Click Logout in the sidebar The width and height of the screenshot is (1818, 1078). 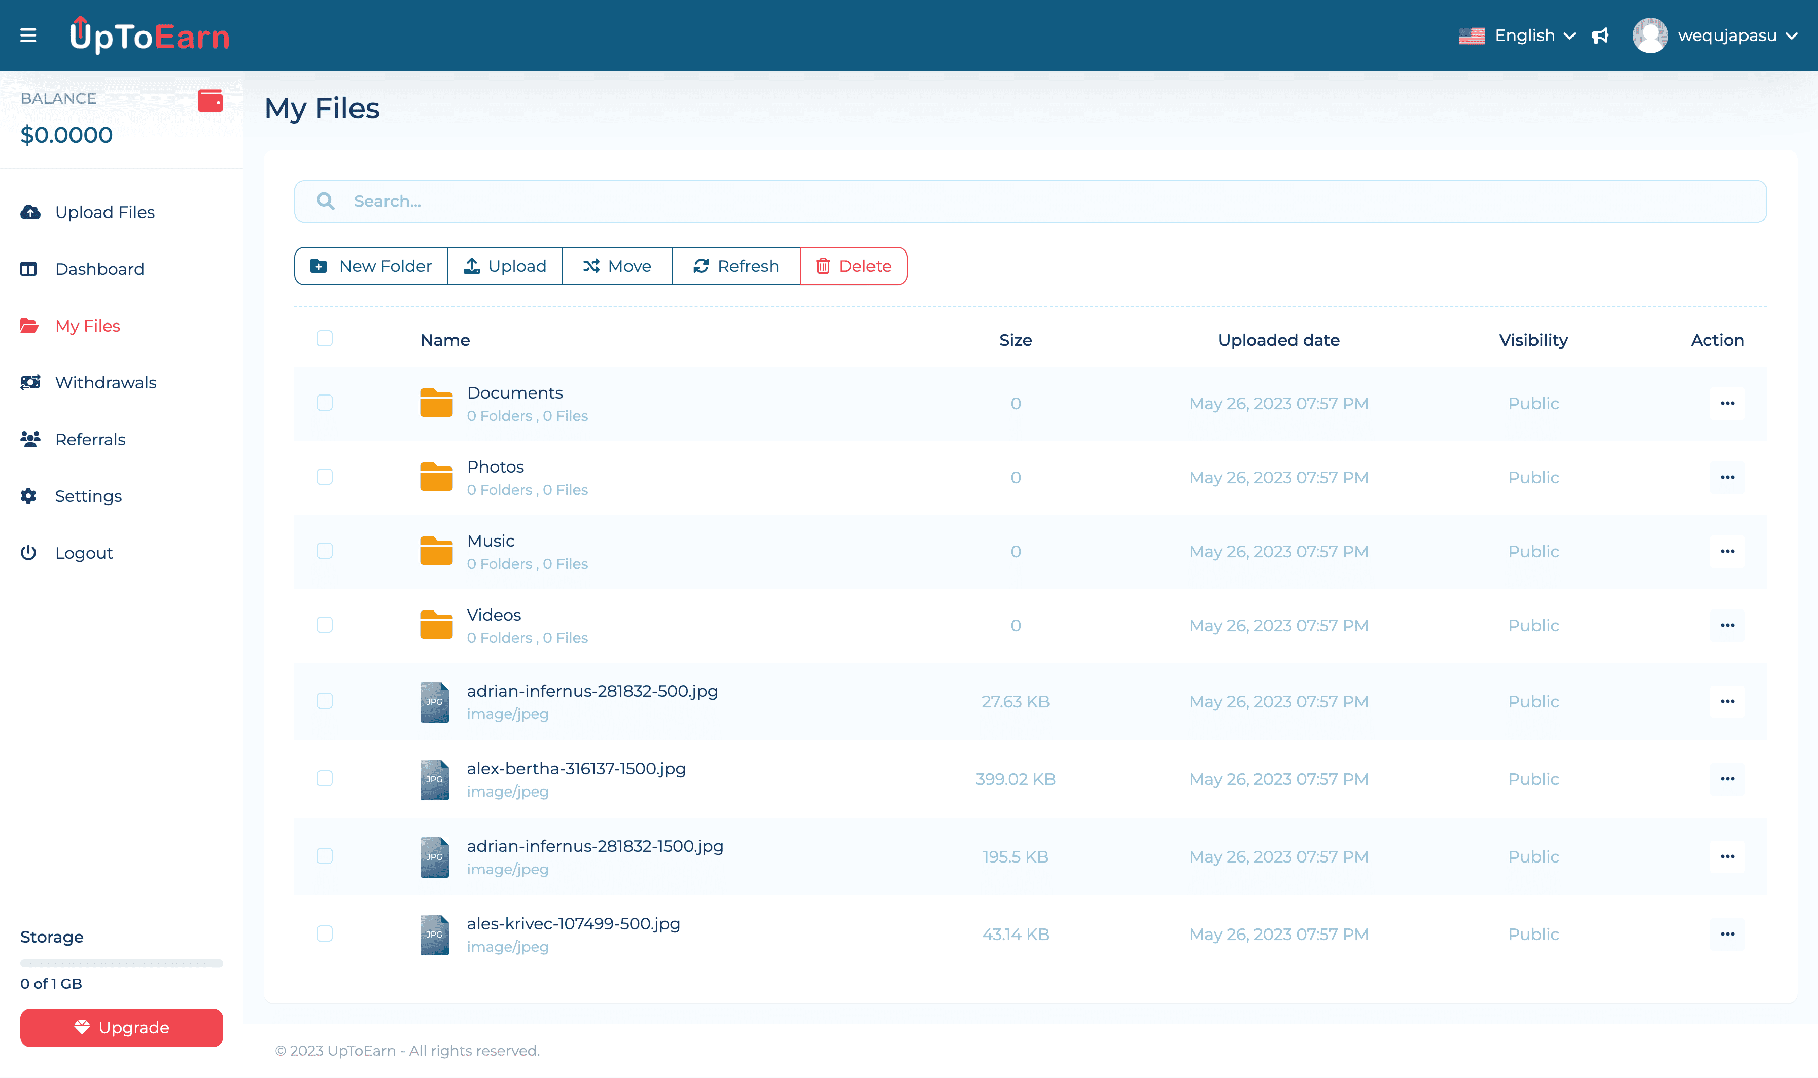point(67,553)
